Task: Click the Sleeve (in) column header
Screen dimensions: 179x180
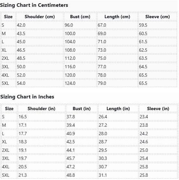Action: tap(158, 109)
